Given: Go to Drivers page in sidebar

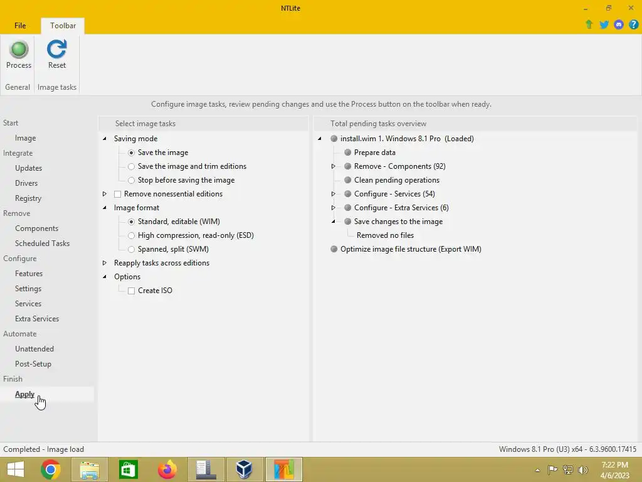Looking at the screenshot, I should click(x=26, y=183).
